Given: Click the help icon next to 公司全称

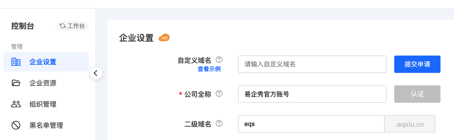Looking at the screenshot, I should [x=219, y=94].
